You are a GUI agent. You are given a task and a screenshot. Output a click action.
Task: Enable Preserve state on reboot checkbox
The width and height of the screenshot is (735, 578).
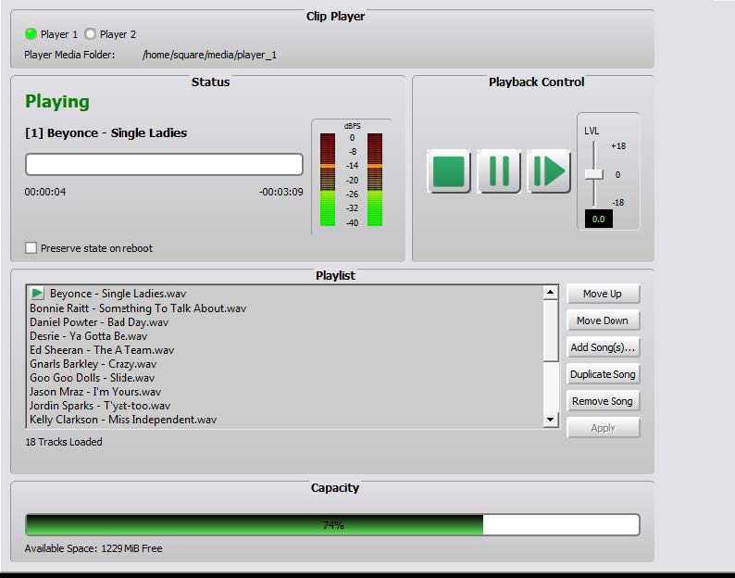[31, 248]
